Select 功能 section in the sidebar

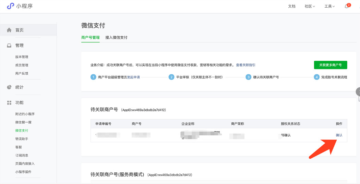(20, 102)
